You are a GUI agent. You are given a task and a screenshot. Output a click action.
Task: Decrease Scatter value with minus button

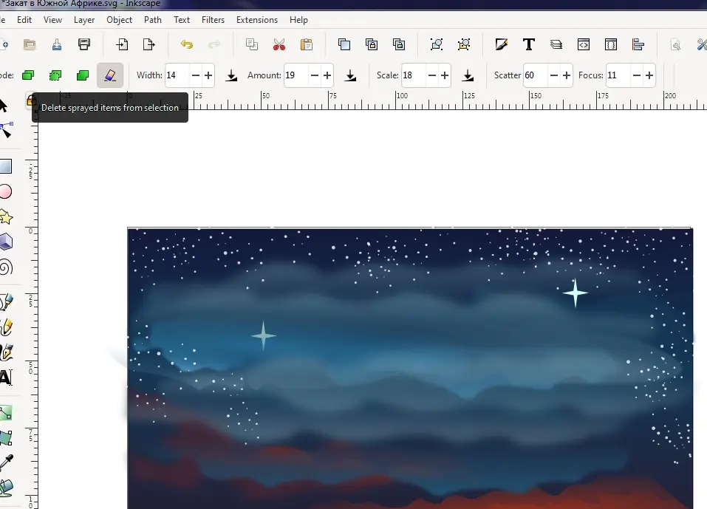554,75
